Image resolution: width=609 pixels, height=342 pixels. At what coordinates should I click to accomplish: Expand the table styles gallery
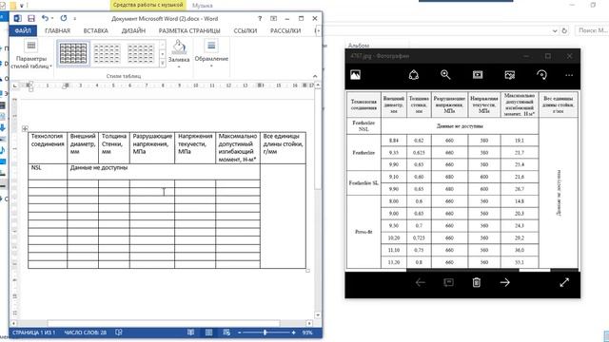(163, 64)
